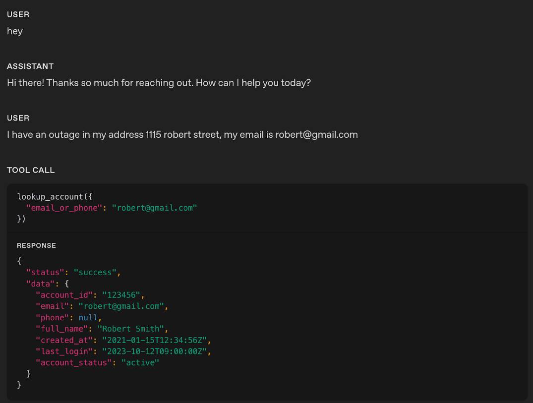
Task: Select the ASSISTANT role label
Action: pos(30,66)
